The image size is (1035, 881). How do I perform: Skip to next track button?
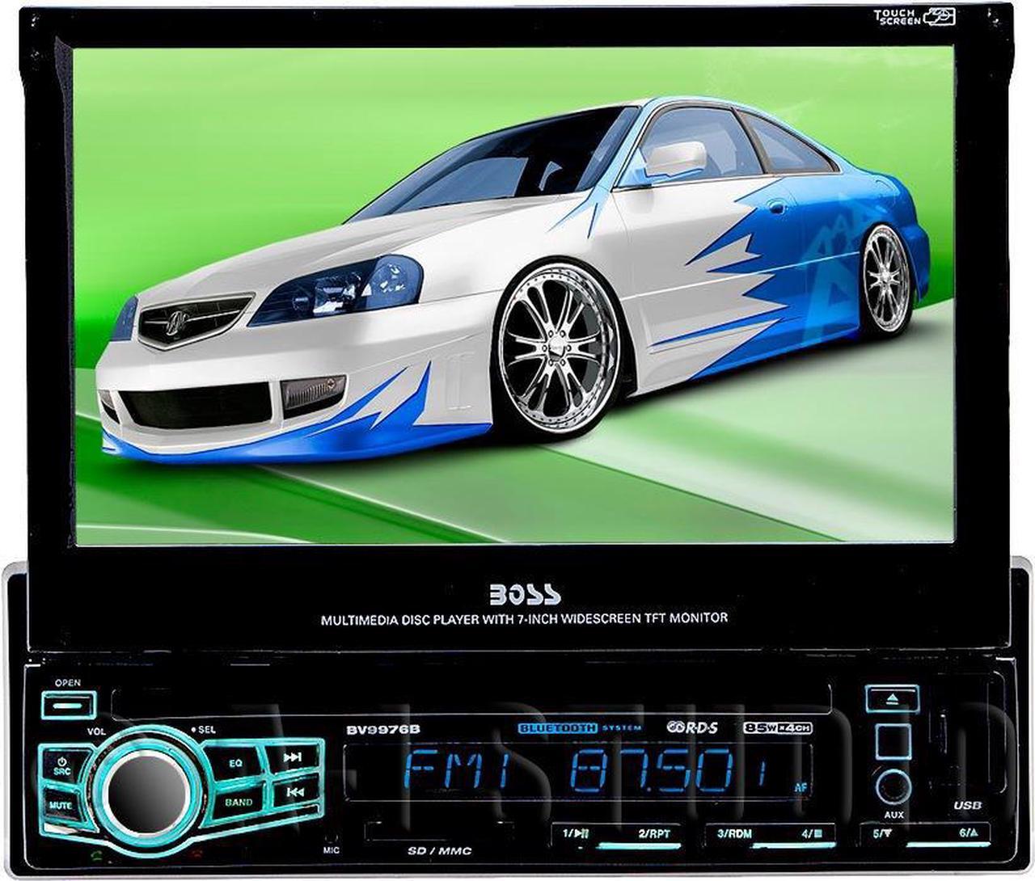click(293, 757)
